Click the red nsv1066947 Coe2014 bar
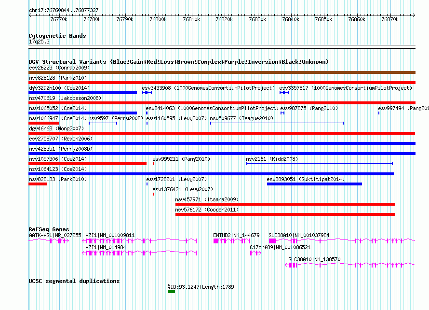The height and width of the screenshot is (310, 429). coord(43,123)
